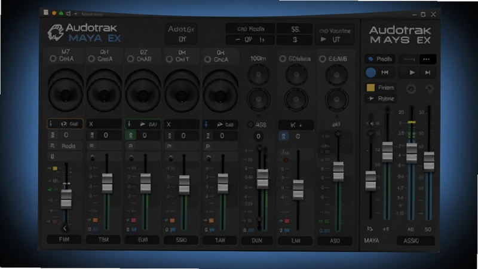
Task: Click the ASO channel fader handle
Action: coord(338,172)
